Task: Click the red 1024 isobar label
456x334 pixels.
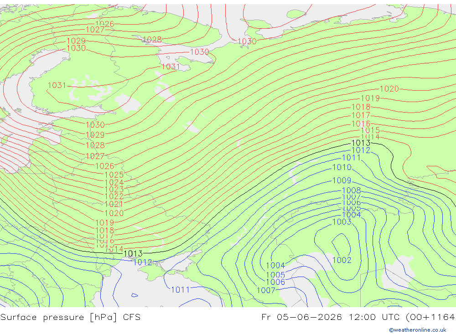Action: point(114,183)
